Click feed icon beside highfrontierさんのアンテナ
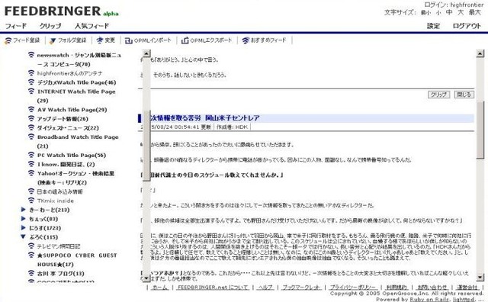This screenshot has width=488, height=302. [31, 73]
